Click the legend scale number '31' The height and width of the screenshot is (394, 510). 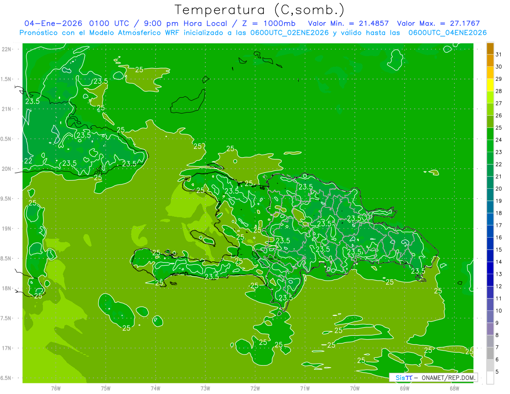pyautogui.click(x=499, y=54)
